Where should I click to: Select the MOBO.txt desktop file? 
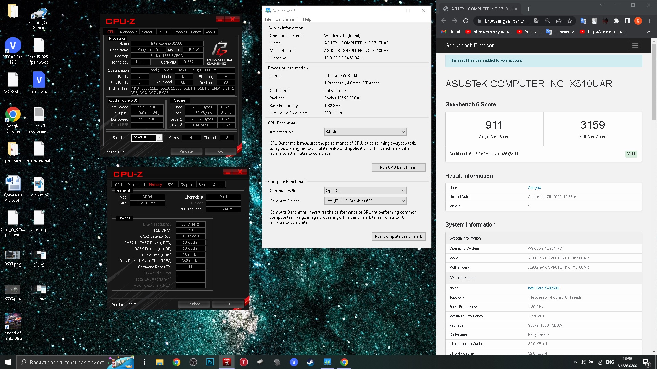coord(13,83)
